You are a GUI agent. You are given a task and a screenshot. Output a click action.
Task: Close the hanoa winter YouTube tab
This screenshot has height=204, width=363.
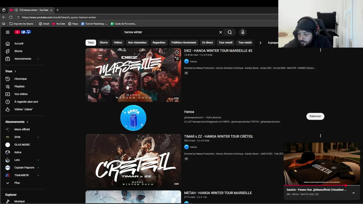tap(51, 10)
